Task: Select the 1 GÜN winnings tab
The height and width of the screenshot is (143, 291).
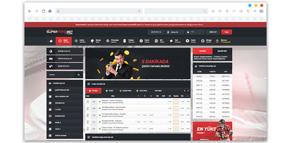Action: tap(199, 72)
